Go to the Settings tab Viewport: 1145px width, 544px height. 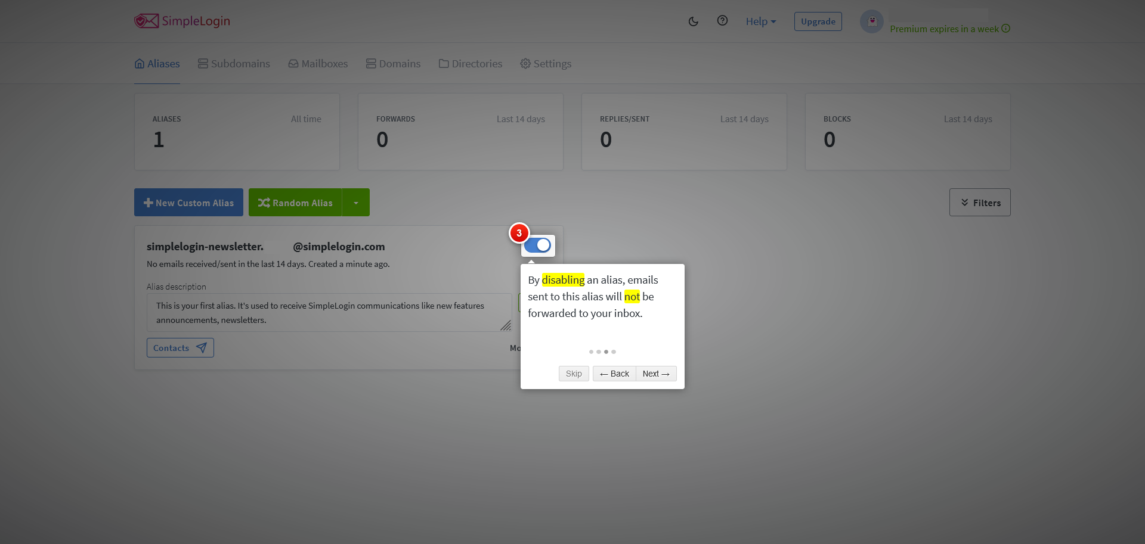click(546, 64)
